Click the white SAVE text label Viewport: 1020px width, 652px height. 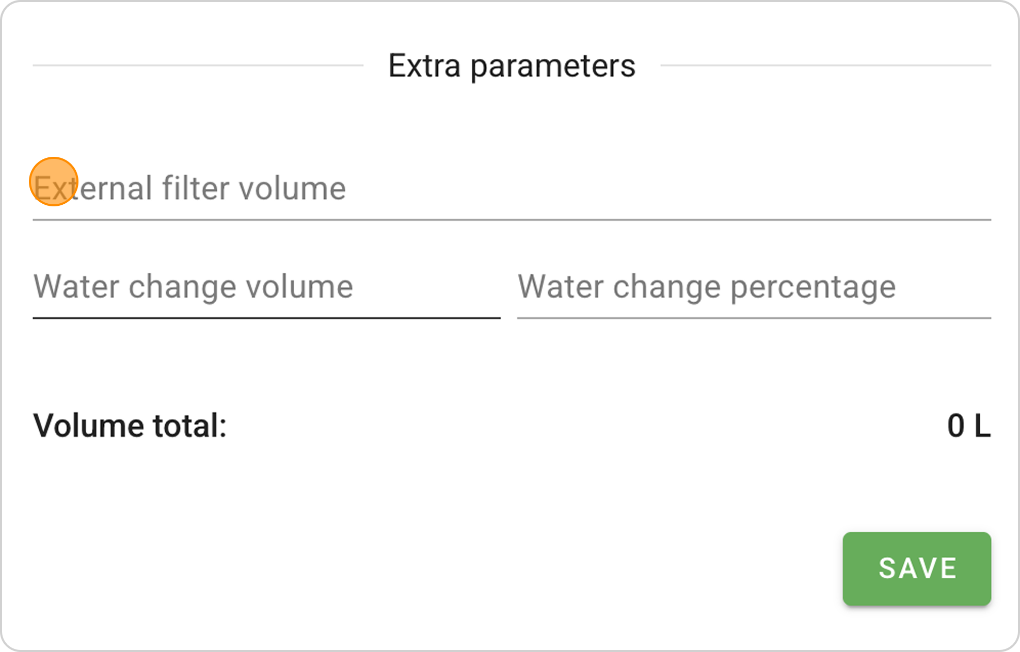tap(917, 568)
